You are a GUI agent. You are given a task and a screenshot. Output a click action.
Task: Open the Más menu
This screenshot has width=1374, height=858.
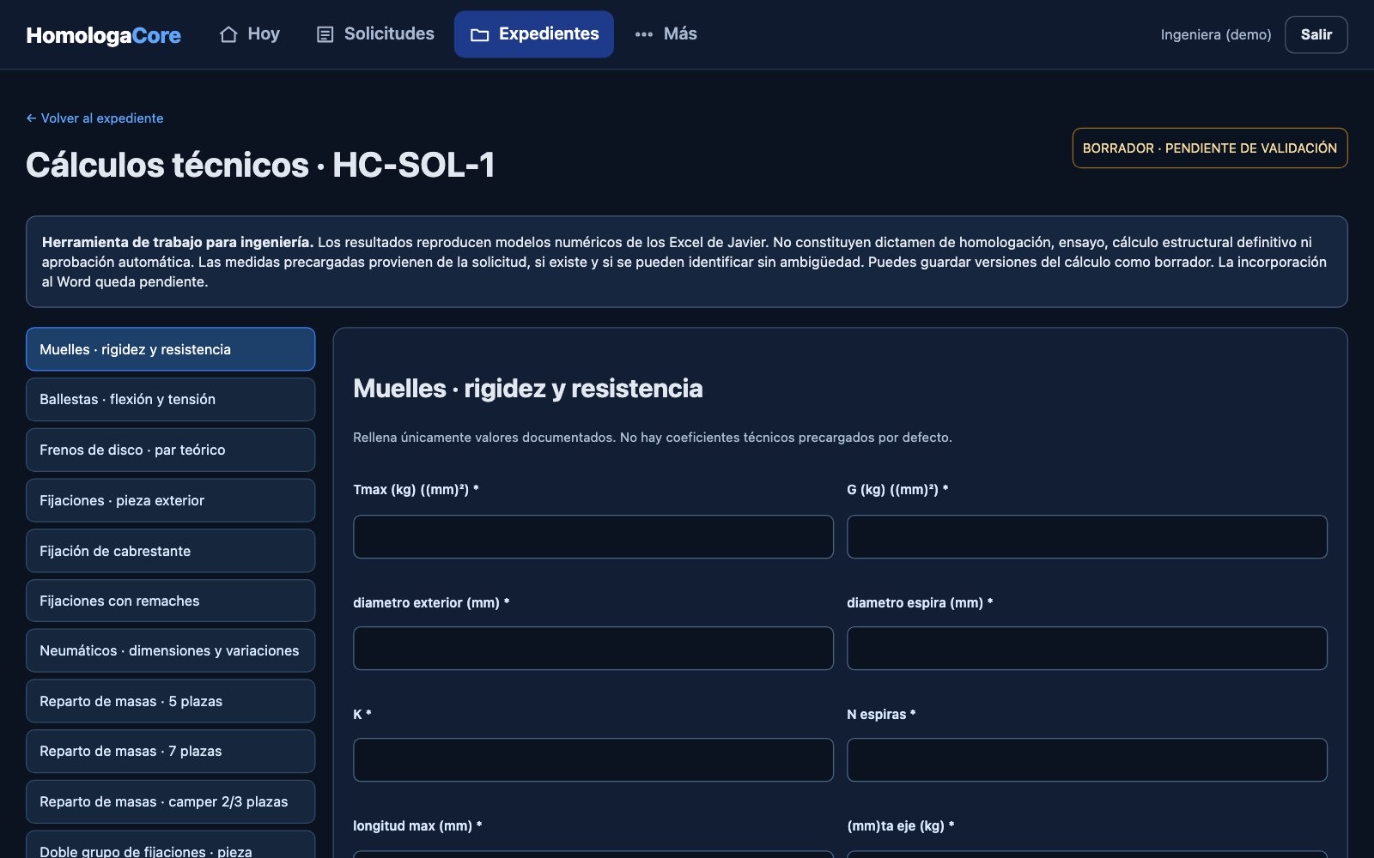tap(666, 34)
